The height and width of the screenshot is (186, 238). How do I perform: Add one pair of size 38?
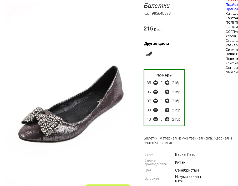coord(167,110)
